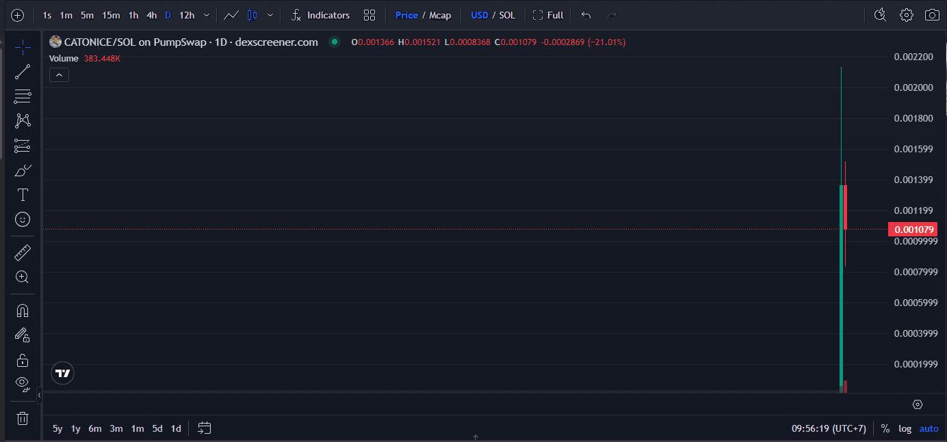Show values in USD
This screenshot has height=442, width=947.
click(x=480, y=15)
